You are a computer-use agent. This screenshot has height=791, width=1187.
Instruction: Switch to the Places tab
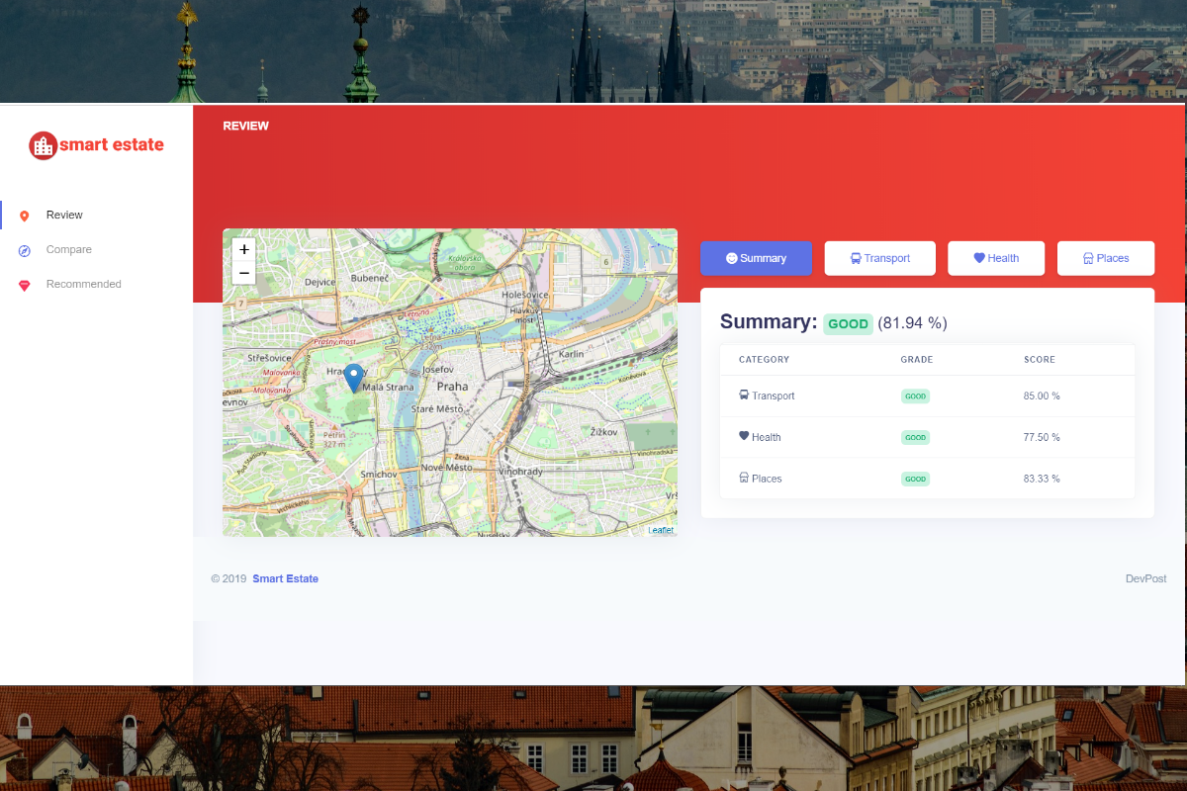[x=1106, y=258]
